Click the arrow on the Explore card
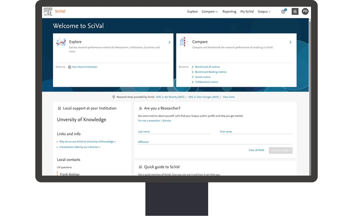 coord(169,42)
